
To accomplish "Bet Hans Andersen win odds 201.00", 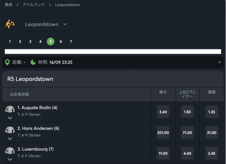I will pyautogui.click(x=163, y=132).
